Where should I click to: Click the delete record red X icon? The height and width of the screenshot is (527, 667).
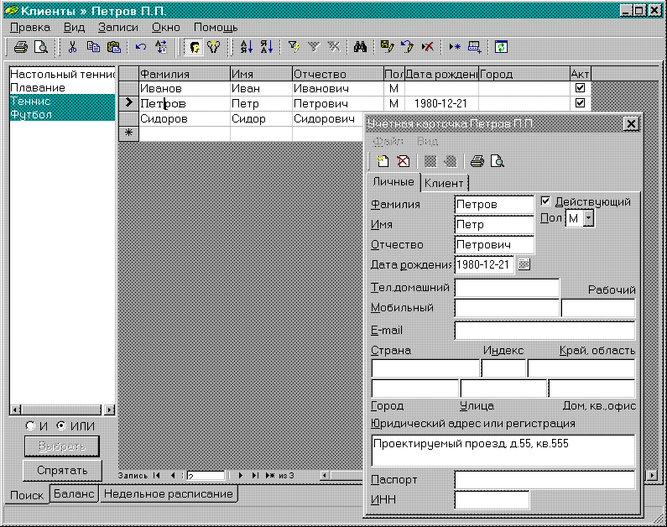(x=428, y=47)
